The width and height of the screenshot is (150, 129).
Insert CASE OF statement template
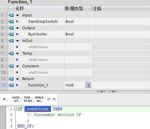tap(17, 99)
